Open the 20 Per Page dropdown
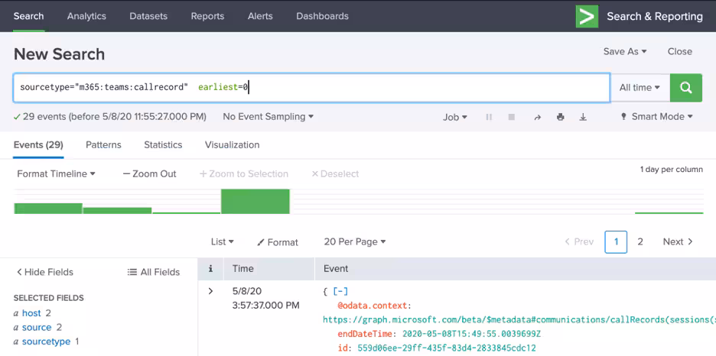Image resolution: width=716 pixels, height=356 pixels. click(354, 241)
